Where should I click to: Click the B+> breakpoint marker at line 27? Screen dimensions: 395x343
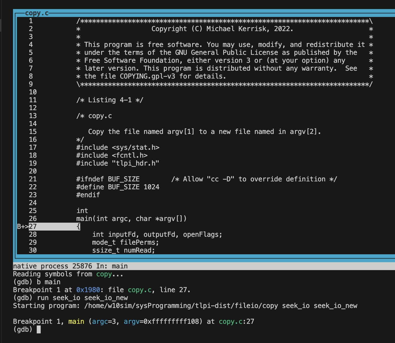tap(23, 227)
